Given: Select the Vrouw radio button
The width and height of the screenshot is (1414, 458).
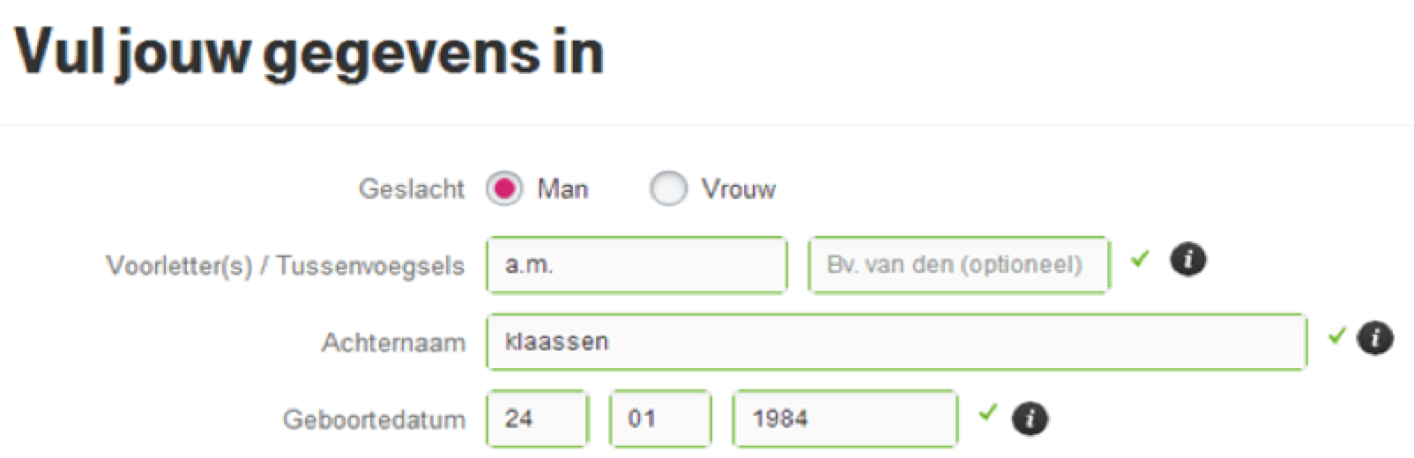Looking at the screenshot, I should [x=667, y=188].
